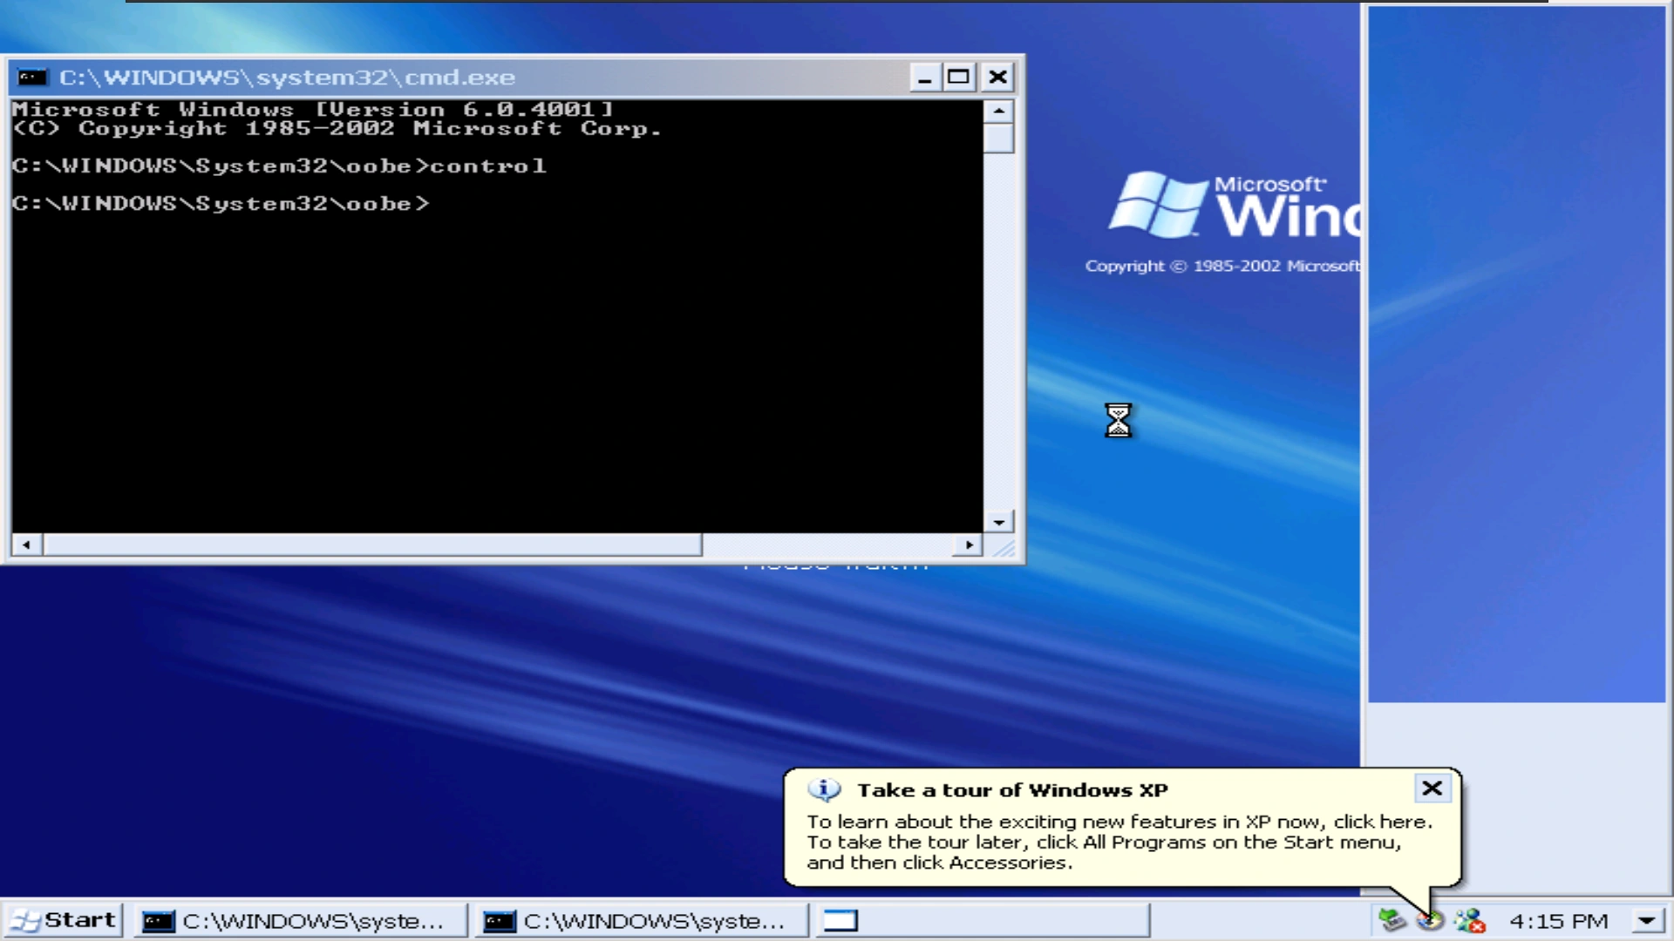Click the info icon in tour balloon
The width and height of the screenshot is (1674, 941).
pos(823,790)
